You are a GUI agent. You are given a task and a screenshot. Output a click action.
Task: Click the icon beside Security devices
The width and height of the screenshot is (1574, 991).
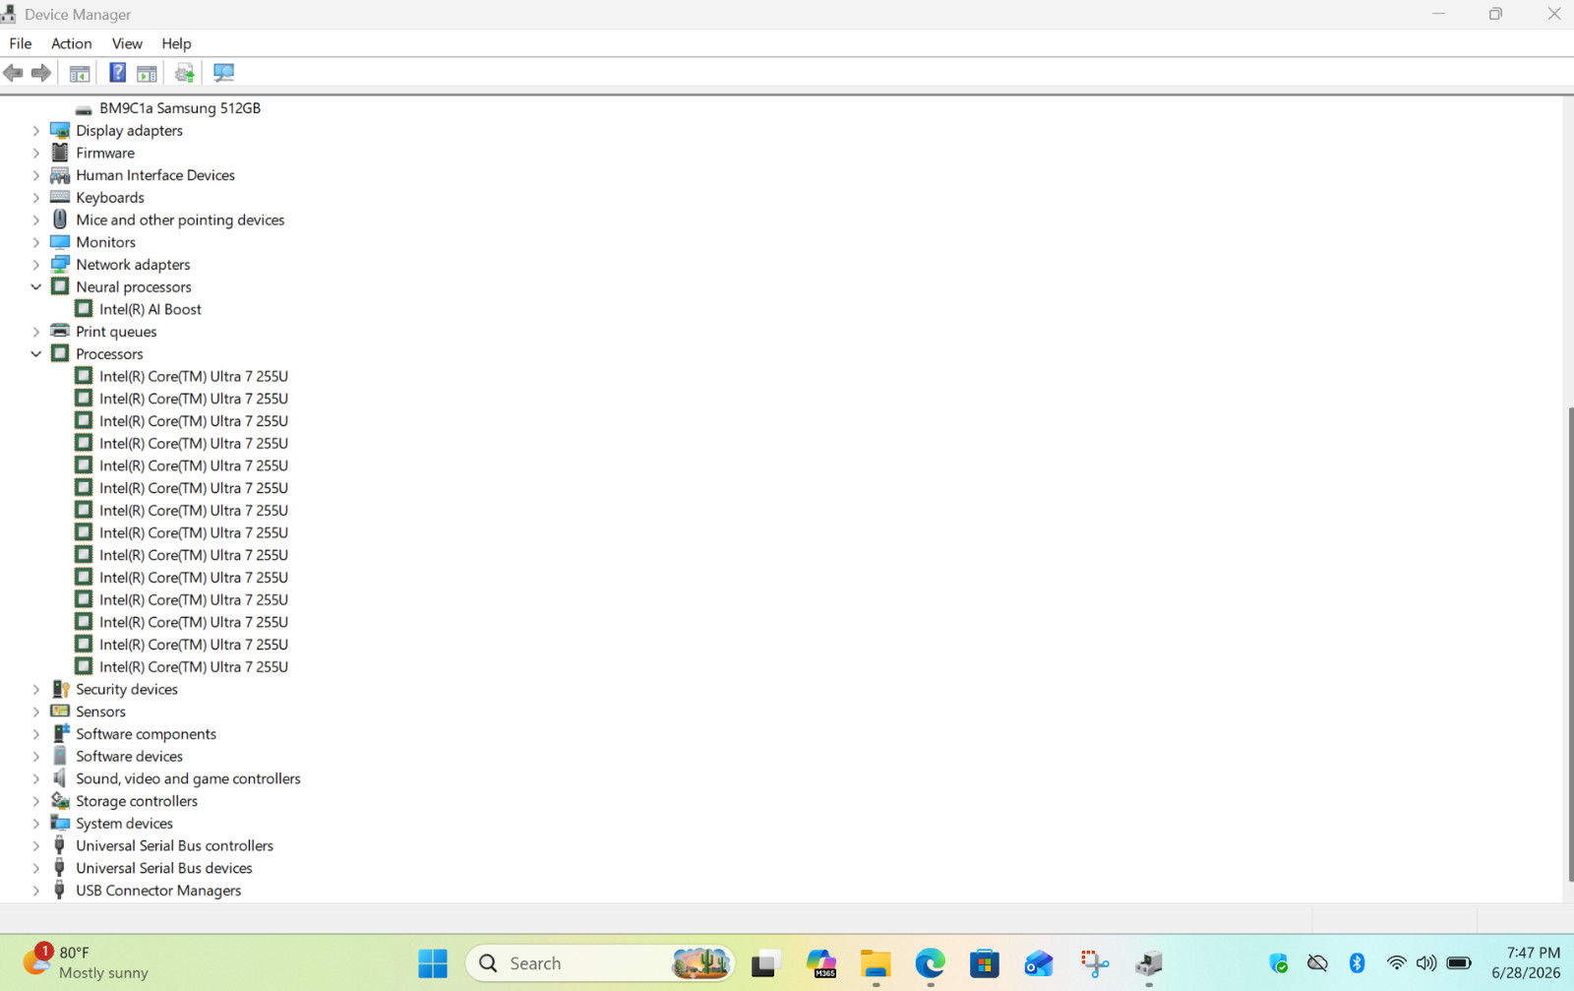[x=60, y=689]
